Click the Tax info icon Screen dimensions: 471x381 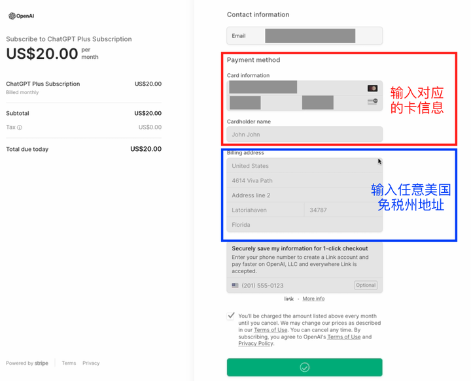pos(20,127)
